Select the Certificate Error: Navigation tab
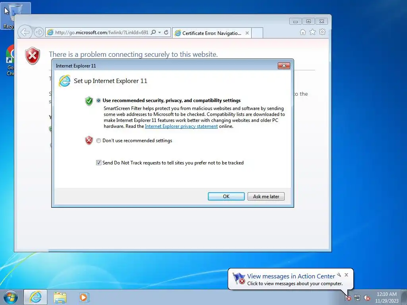The image size is (407, 305). [211, 33]
